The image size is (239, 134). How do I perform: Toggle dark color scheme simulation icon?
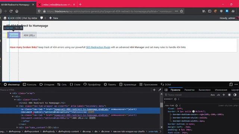[x=235, y=95]
